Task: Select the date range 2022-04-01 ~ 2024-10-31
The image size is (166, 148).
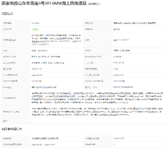Action: (x=43, y=145)
